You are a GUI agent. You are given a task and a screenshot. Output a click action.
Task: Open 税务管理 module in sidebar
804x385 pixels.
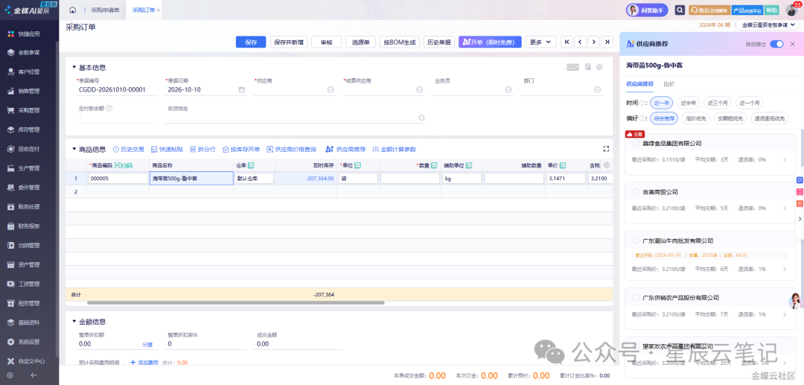[29, 304]
